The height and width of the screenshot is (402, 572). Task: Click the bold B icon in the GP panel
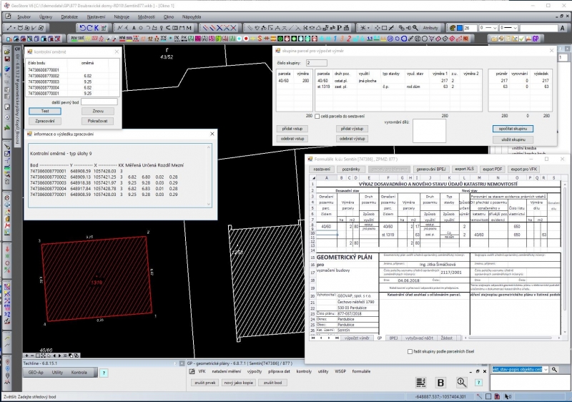(440, 382)
